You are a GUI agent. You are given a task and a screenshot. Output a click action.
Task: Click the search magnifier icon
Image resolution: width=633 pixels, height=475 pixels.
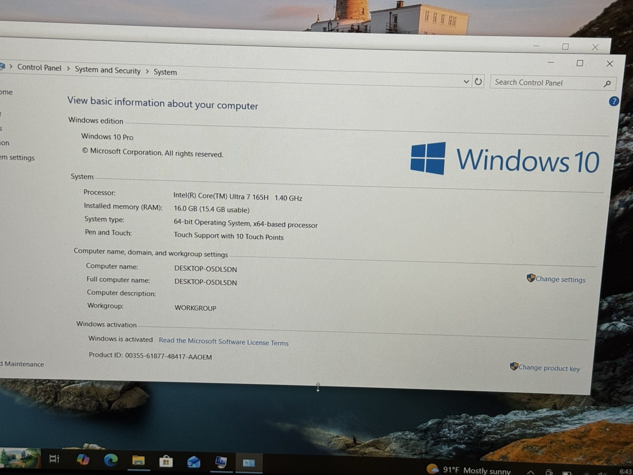click(607, 84)
